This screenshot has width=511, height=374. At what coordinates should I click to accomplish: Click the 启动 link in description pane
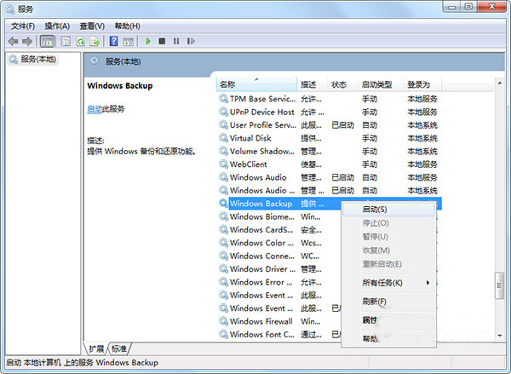(94, 109)
